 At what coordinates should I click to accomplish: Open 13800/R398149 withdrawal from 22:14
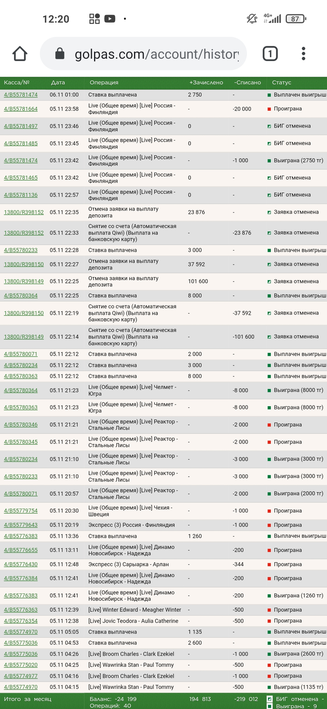tap(24, 337)
